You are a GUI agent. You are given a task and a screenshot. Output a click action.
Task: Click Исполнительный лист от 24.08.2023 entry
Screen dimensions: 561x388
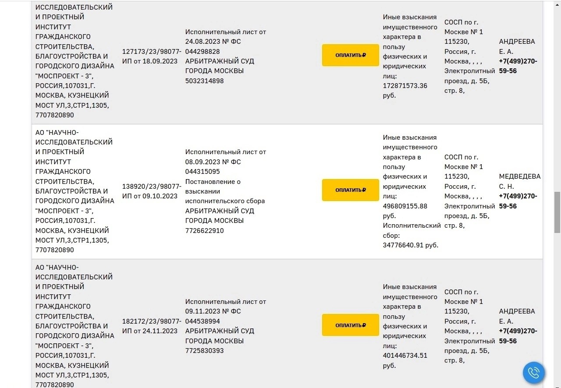pyautogui.click(x=225, y=37)
